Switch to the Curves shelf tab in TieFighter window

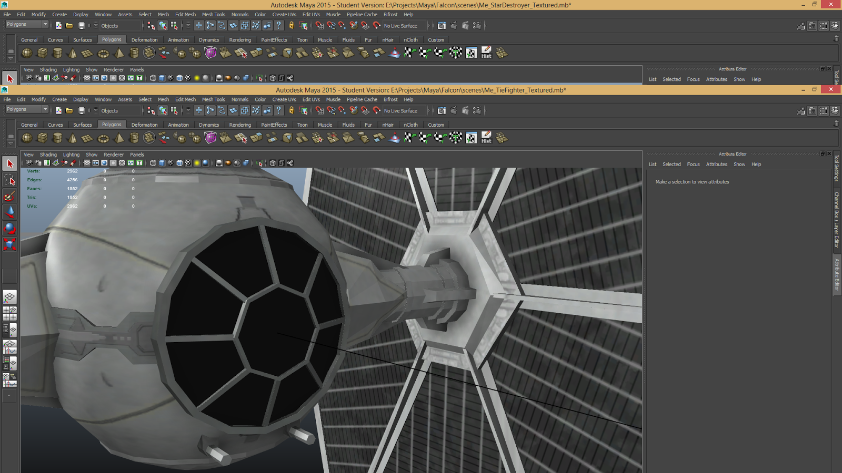pyautogui.click(x=55, y=125)
